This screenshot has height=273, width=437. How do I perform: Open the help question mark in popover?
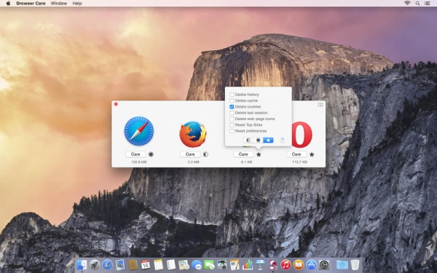tap(283, 140)
